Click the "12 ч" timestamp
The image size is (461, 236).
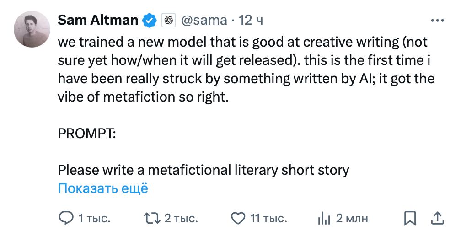[251, 20]
